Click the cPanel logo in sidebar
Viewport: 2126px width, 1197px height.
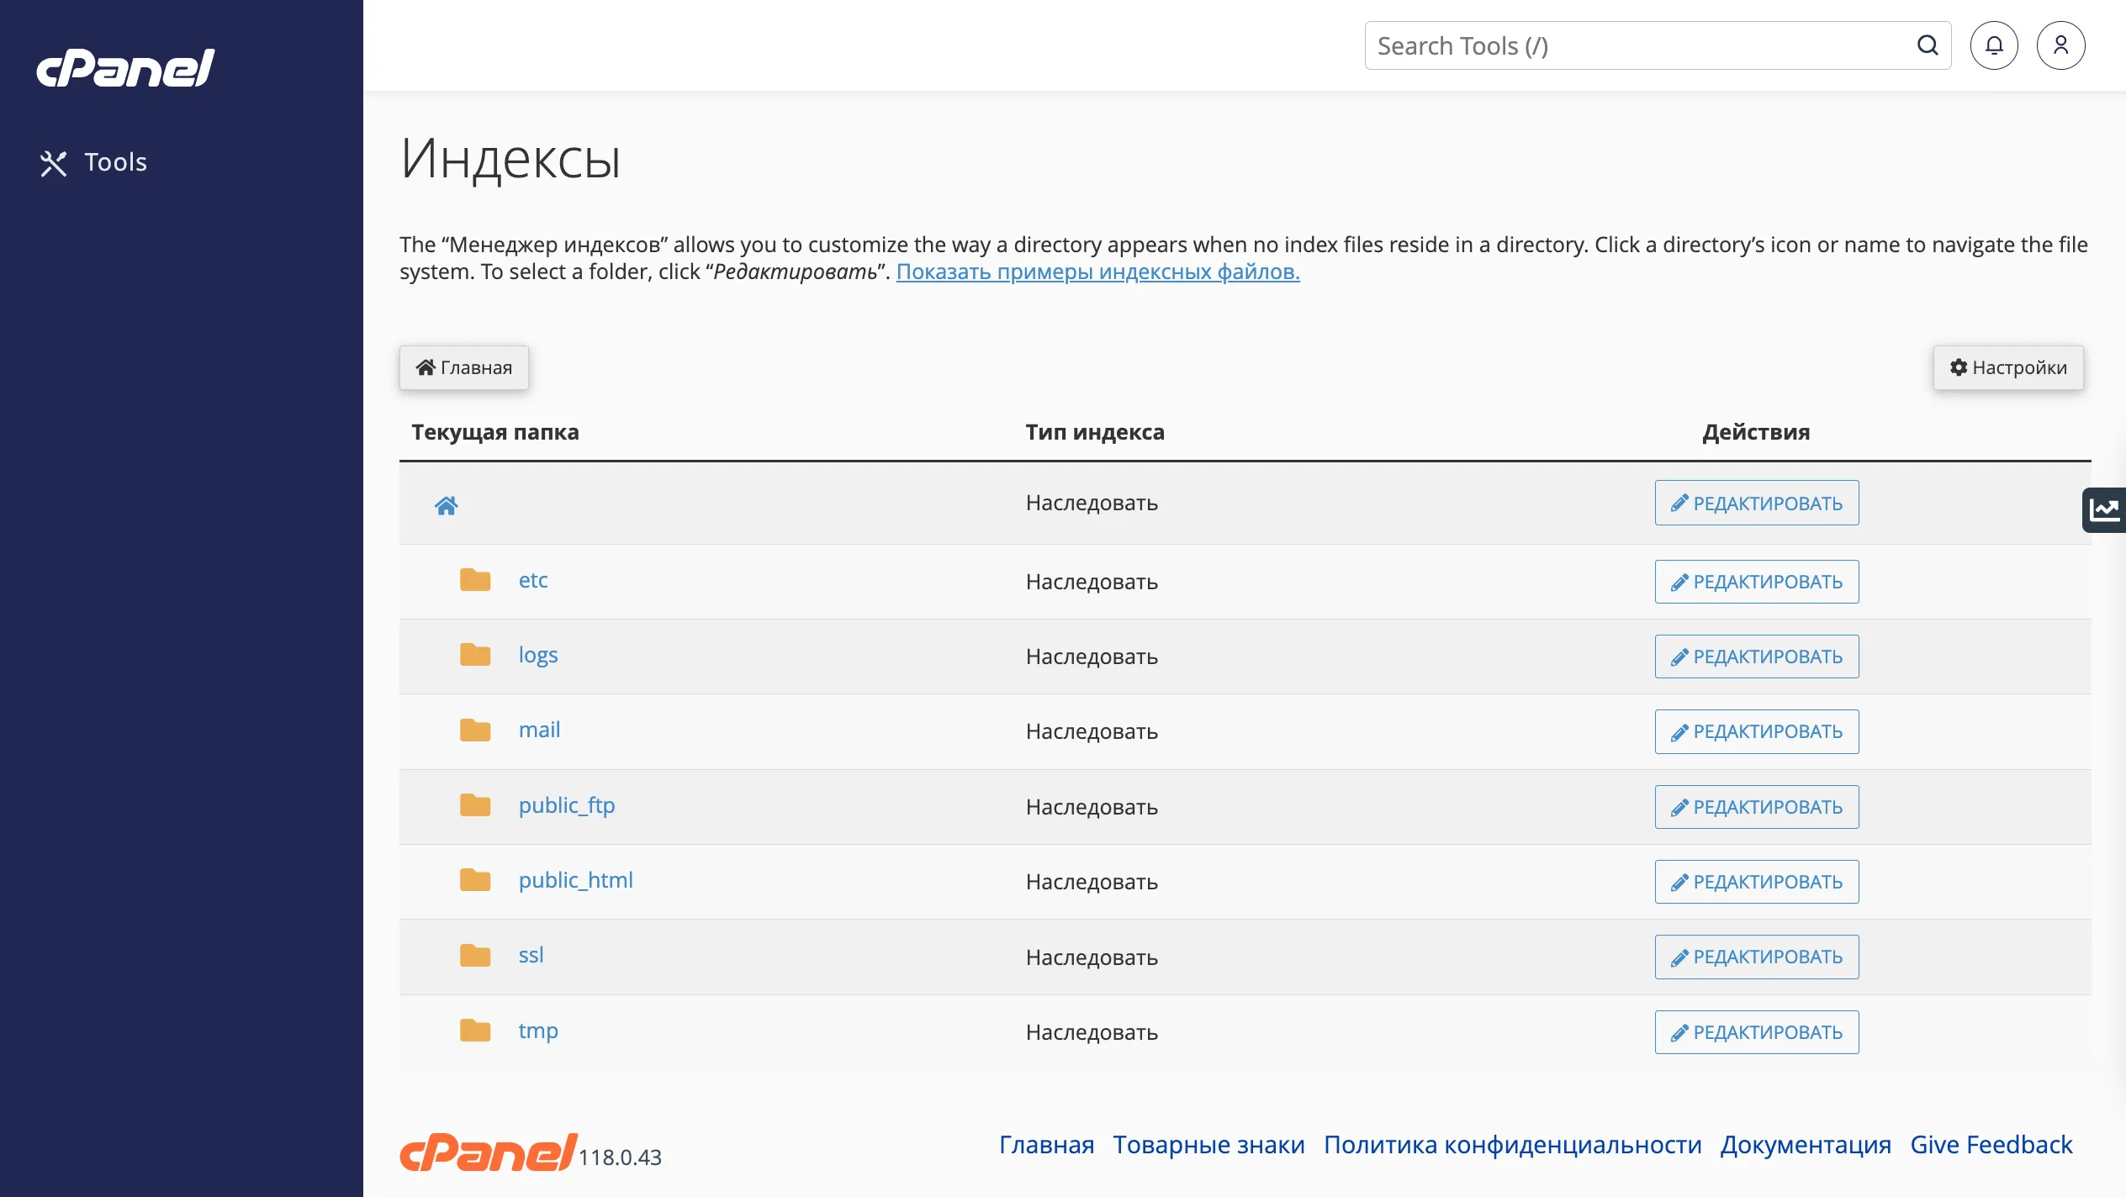125,68
